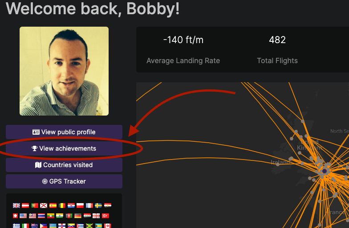Click the Ireland label on the map

point(280,162)
